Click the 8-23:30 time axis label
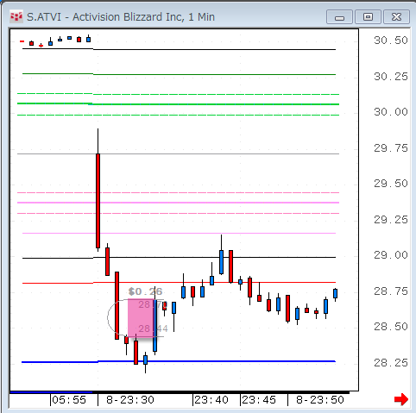 pos(130,400)
